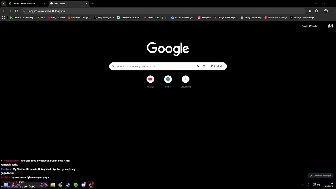This screenshot has height=189, width=336.
Task: Start voice search with microphone icon
Action: tap(198, 66)
